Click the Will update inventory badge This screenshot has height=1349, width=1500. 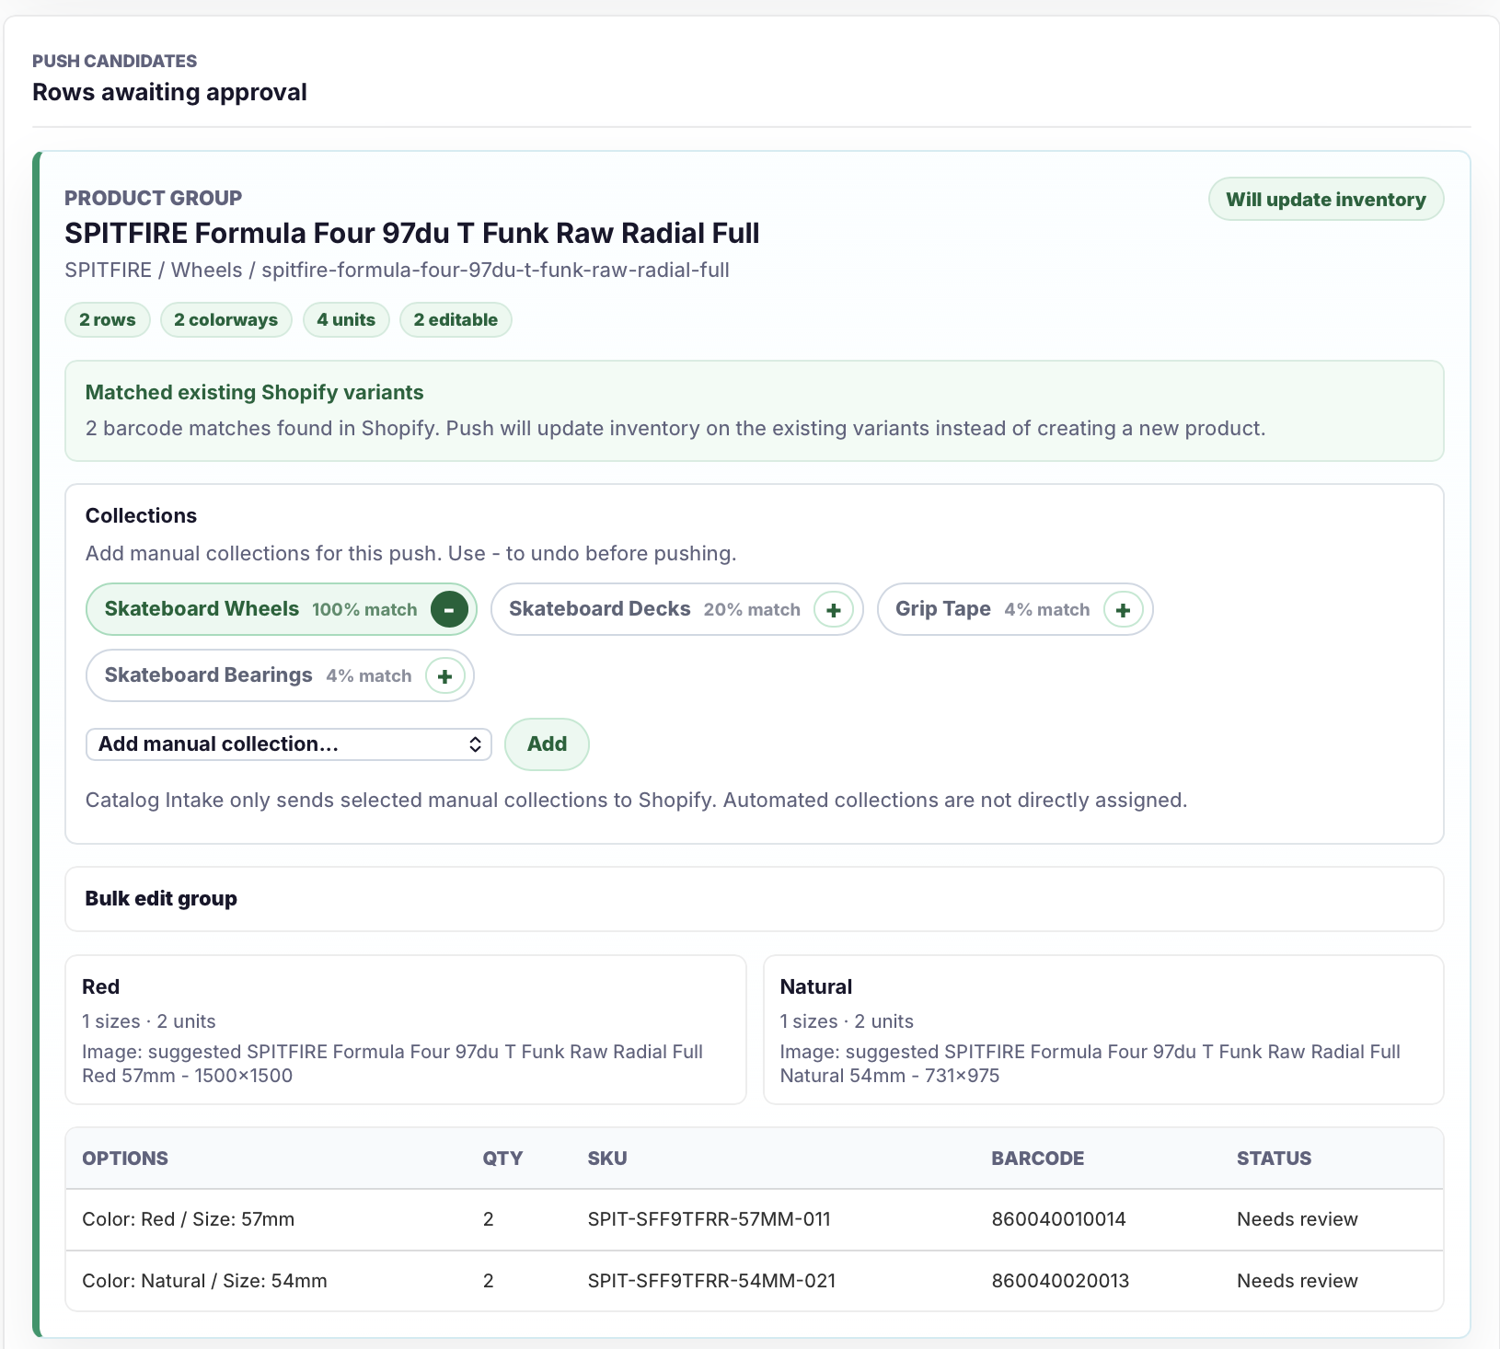(x=1326, y=200)
